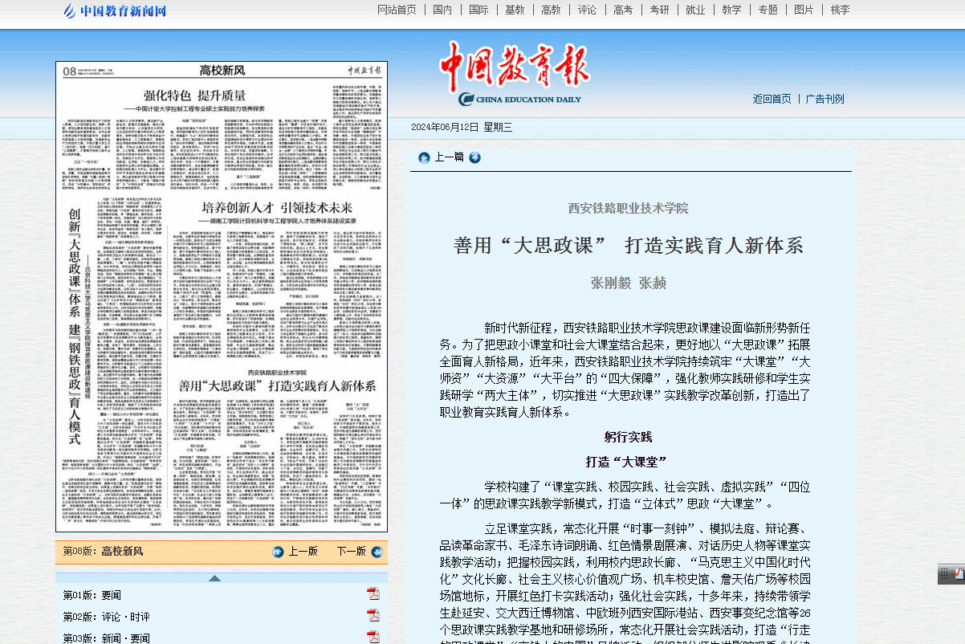Open the PDF icon for 第02版 评论·时评
The height and width of the screenshot is (644, 965).
[x=373, y=616]
